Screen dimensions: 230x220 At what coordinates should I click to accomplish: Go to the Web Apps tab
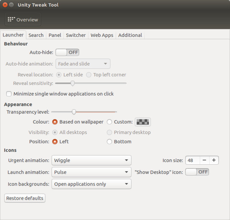click(102, 35)
